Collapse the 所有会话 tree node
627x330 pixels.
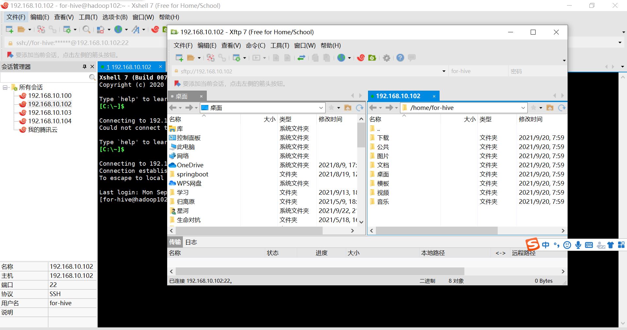pyautogui.click(x=5, y=87)
